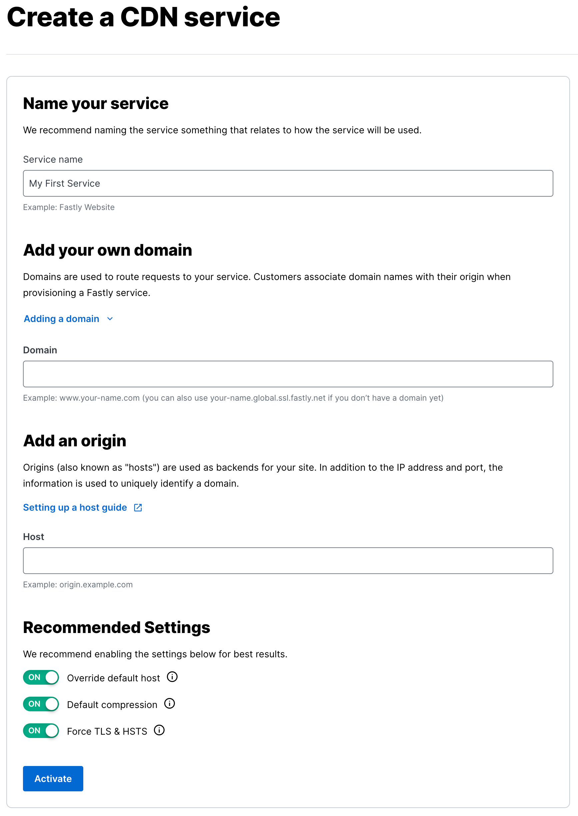Open Setting up a host guide
Image resolution: width=578 pixels, height=816 pixels.
tap(74, 507)
